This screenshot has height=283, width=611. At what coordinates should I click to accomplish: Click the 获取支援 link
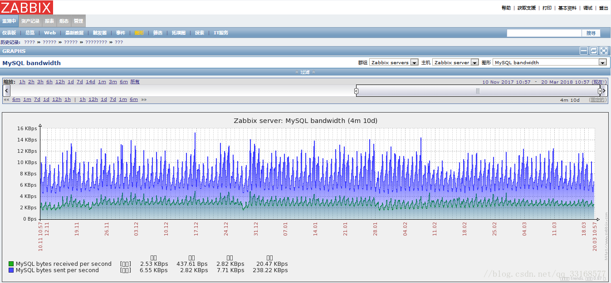coord(527,8)
